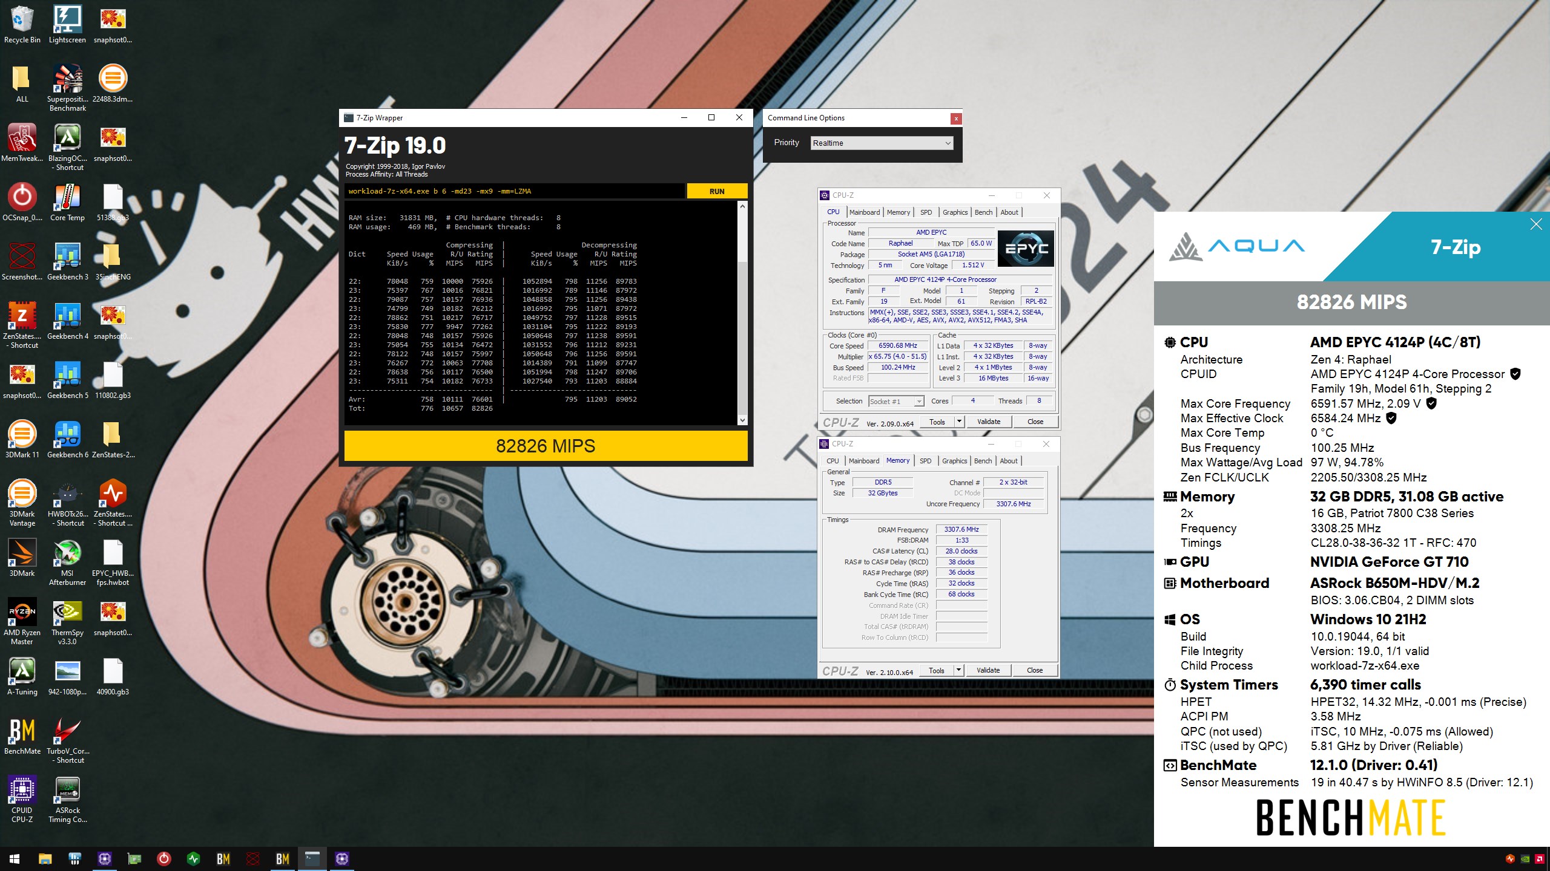The image size is (1550, 871).
Task: Click scrollbar up arrow in 7-Zip output
Action: coord(743,206)
